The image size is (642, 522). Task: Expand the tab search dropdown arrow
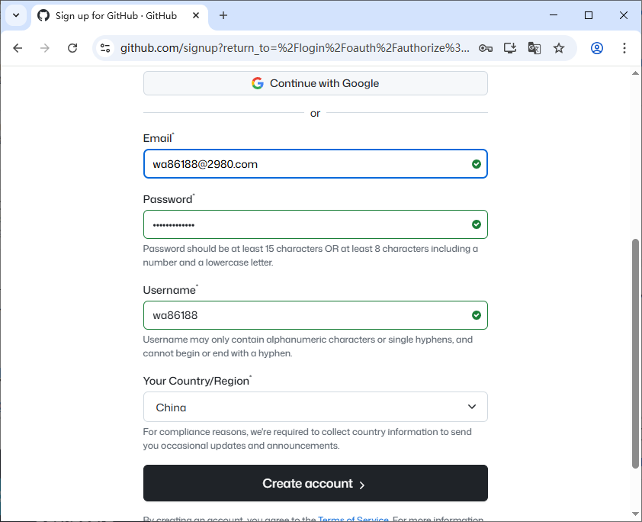pyautogui.click(x=15, y=15)
